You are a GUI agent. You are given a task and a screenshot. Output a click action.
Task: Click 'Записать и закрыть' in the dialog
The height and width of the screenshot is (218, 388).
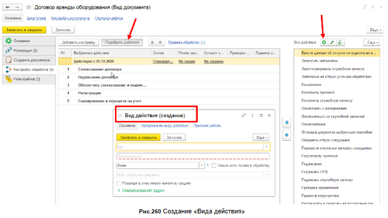point(138,137)
